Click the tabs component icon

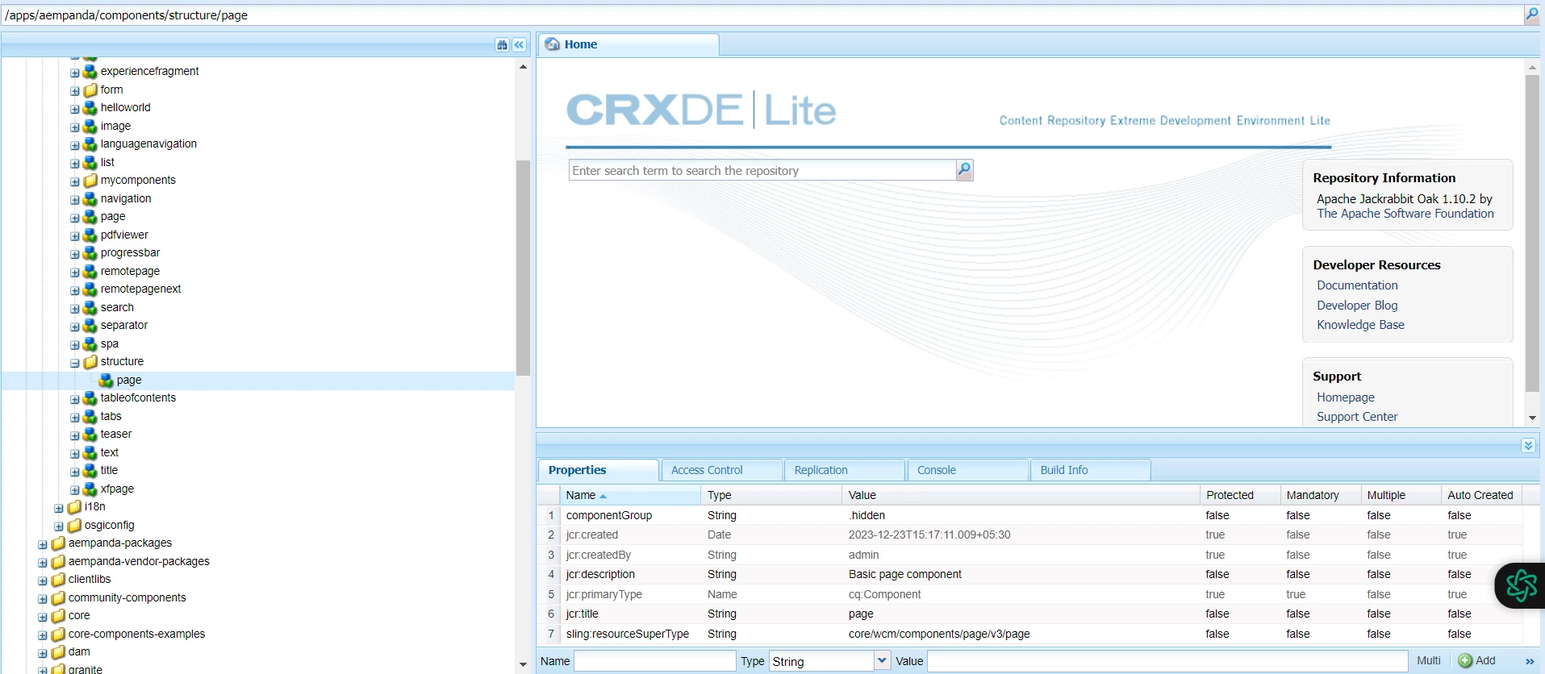90,417
